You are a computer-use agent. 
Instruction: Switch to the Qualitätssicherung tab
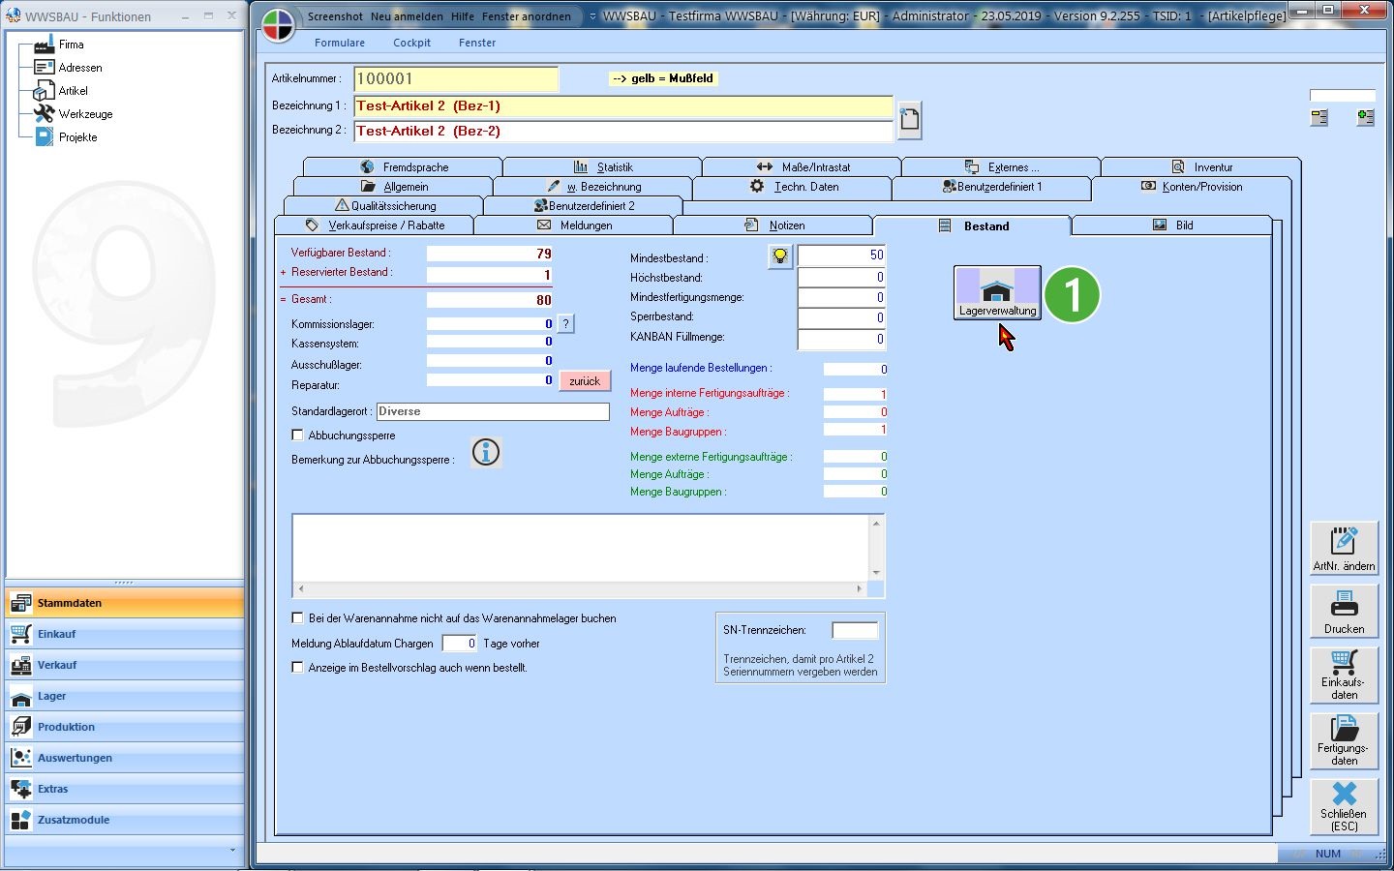383,206
